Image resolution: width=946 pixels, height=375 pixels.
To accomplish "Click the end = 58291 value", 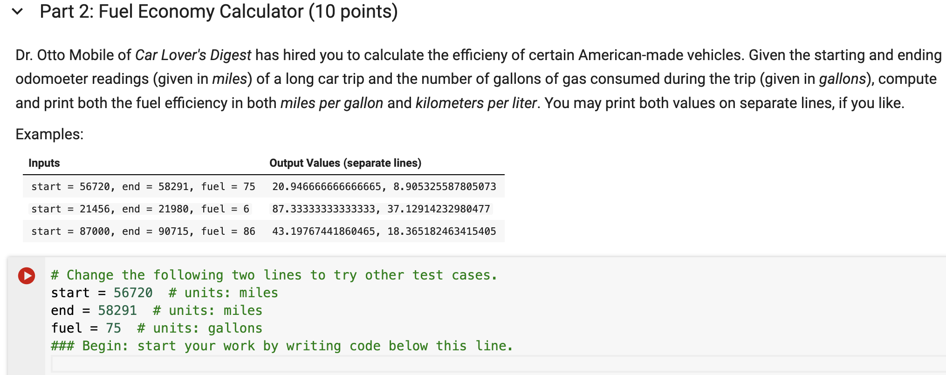I will [x=117, y=310].
